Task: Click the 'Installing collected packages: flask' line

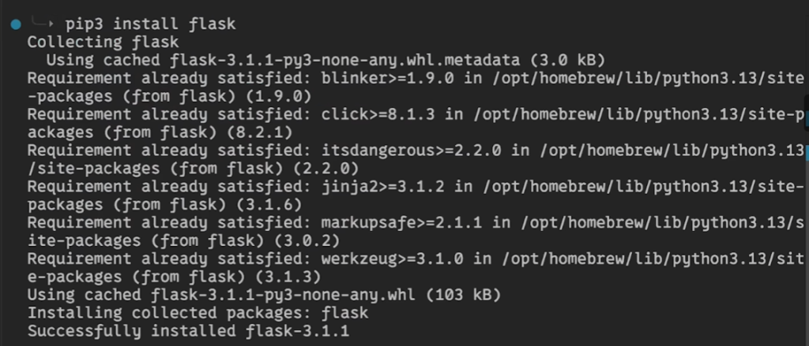Action: point(198,313)
